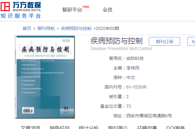Open the 会员 menu item

[108, 10]
